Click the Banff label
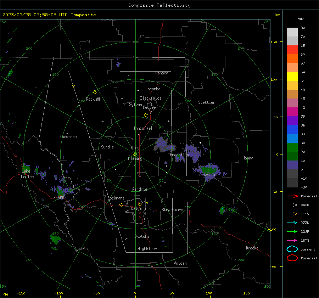The width and height of the screenshot is (319, 298). [58, 198]
